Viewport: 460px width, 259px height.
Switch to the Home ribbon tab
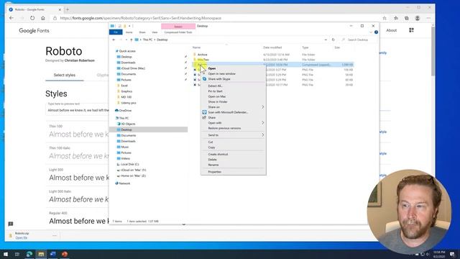point(129,32)
